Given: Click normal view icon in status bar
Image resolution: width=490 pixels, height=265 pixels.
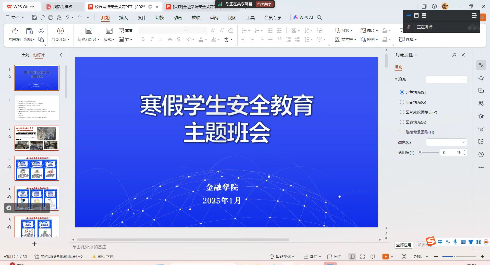Looking at the screenshot, I should point(352,257).
